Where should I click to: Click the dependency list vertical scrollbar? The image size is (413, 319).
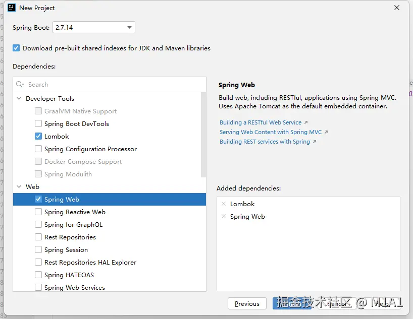tap(203, 135)
